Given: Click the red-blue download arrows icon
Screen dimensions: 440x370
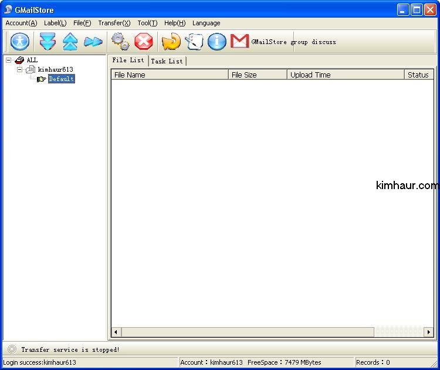Looking at the screenshot, I should click(48, 42).
